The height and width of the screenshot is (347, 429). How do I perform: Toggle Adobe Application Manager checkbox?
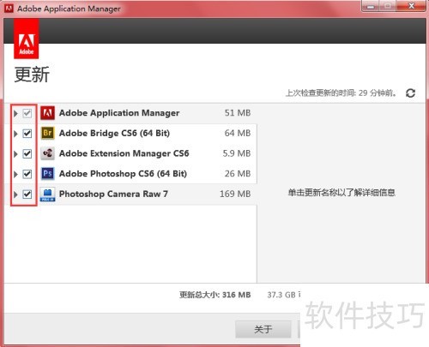pos(27,113)
